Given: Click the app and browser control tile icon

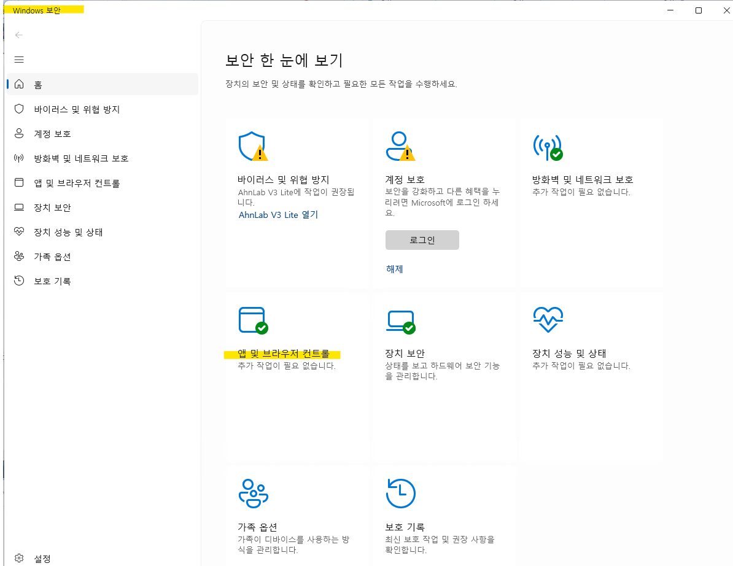Looking at the screenshot, I should 252,320.
